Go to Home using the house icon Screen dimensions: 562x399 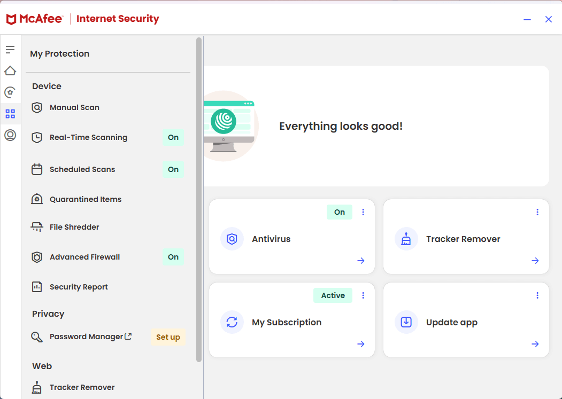tap(10, 71)
